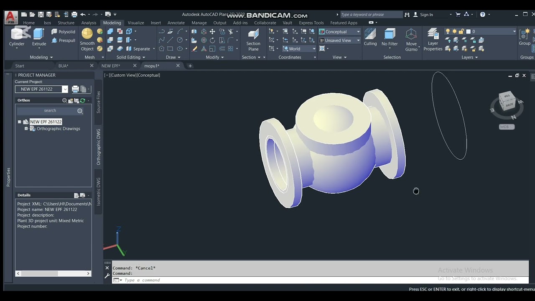Click the white layer color swatch
This screenshot has height=301, width=535.
(469, 31)
